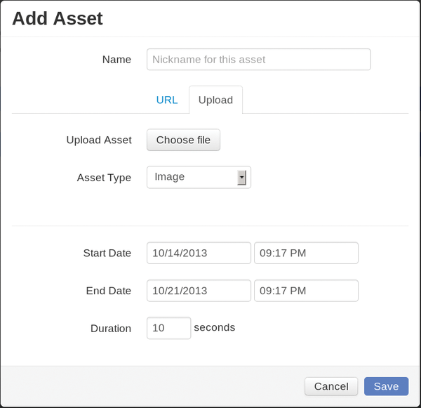The width and height of the screenshot is (421, 408).
Task: Click the Asset Type dropdown arrow
Action: point(241,178)
